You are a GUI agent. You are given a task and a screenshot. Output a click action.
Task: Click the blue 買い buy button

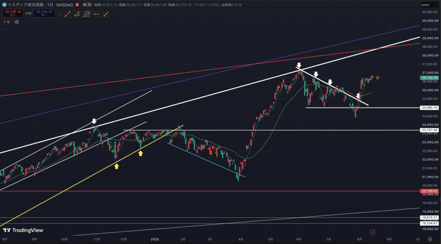pos(44,13)
